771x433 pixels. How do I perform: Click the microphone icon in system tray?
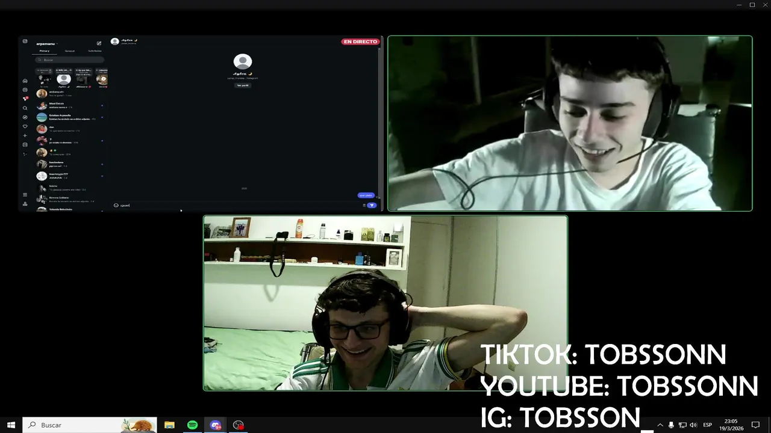click(x=671, y=425)
